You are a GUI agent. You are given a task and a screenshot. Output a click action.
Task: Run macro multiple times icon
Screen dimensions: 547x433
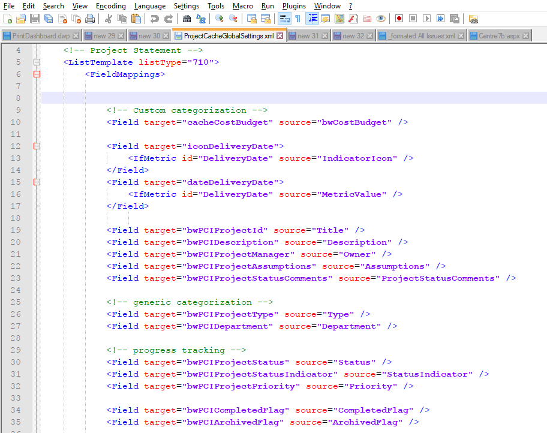coord(441,19)
